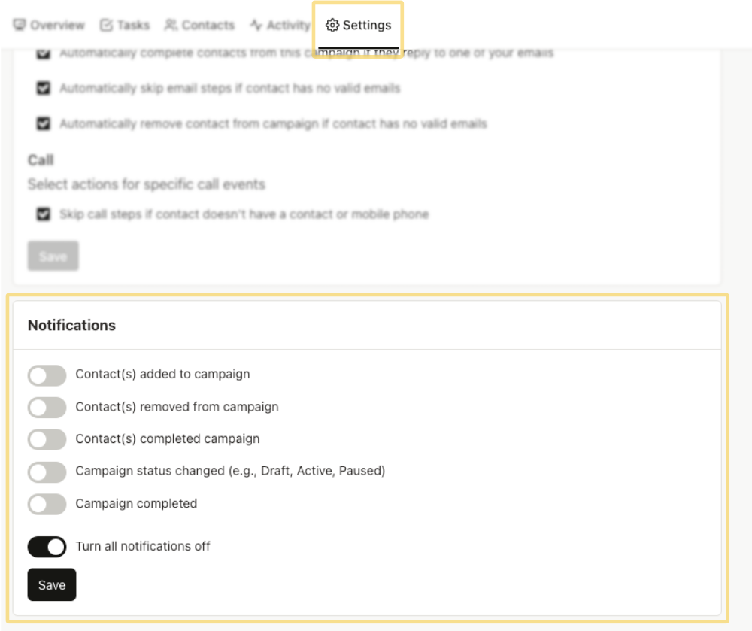752x631 pixels.
Task: Click the Settings gear icon
Action: point(331,25)
